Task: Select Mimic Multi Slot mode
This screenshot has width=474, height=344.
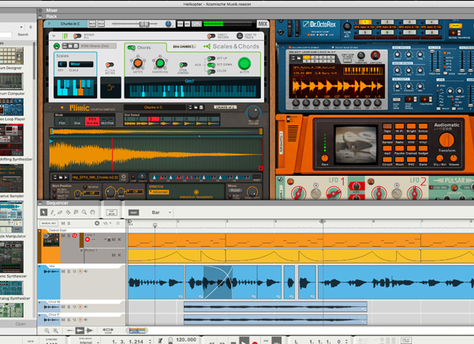Action: pos(92,121)
